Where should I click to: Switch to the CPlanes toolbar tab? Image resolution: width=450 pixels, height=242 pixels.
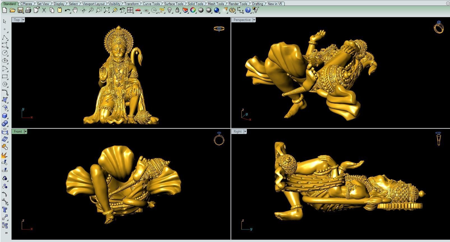click(26, 4)
